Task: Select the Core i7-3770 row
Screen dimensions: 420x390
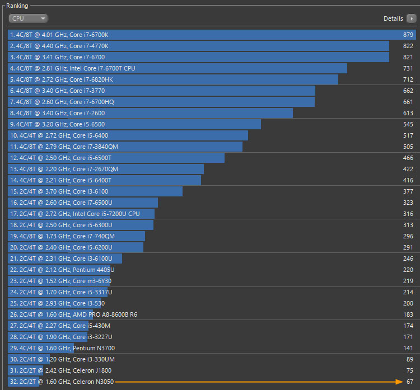Action: click(212, 91)
